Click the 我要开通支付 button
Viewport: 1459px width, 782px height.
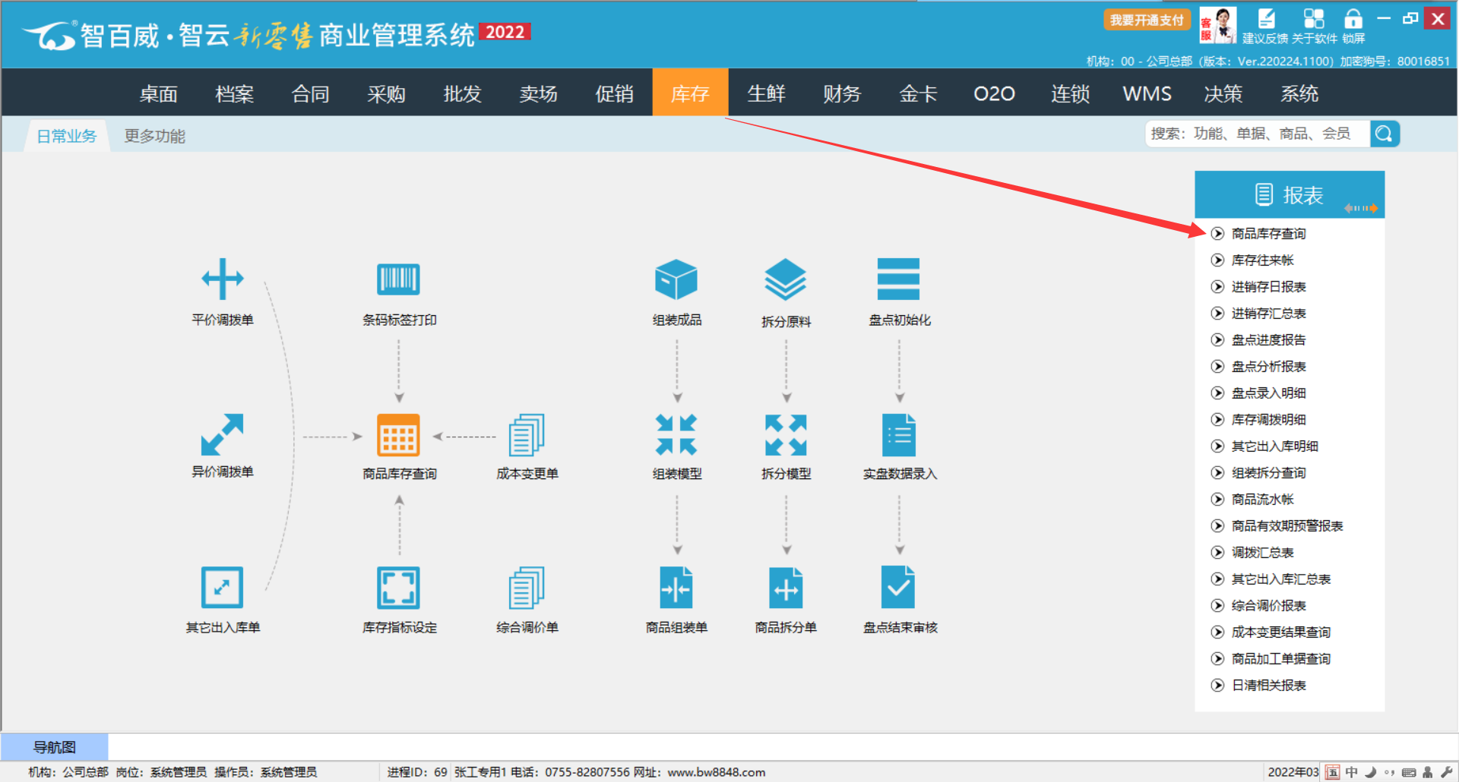(x=1146, y=20)
